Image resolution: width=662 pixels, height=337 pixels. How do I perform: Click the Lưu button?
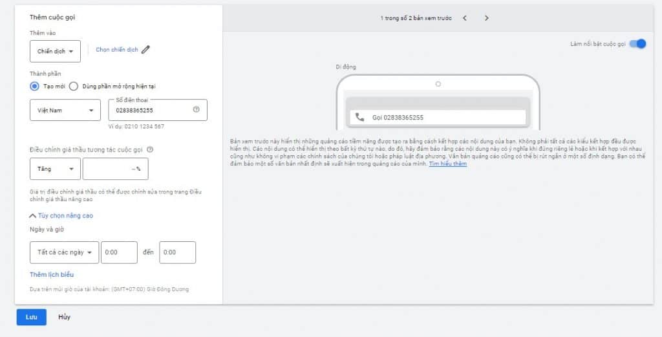tap(32, 317)
